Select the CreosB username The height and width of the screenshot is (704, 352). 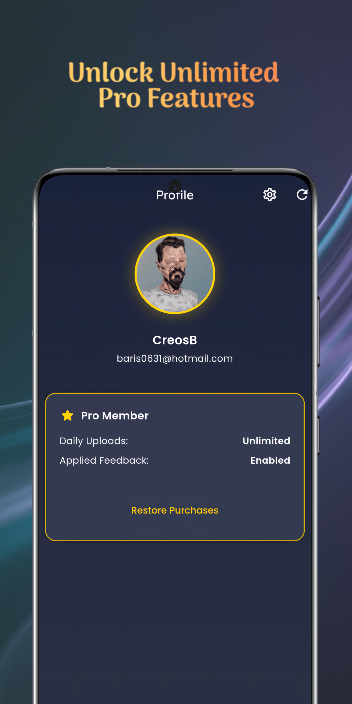pyautogui.click(x=175, y=340)
